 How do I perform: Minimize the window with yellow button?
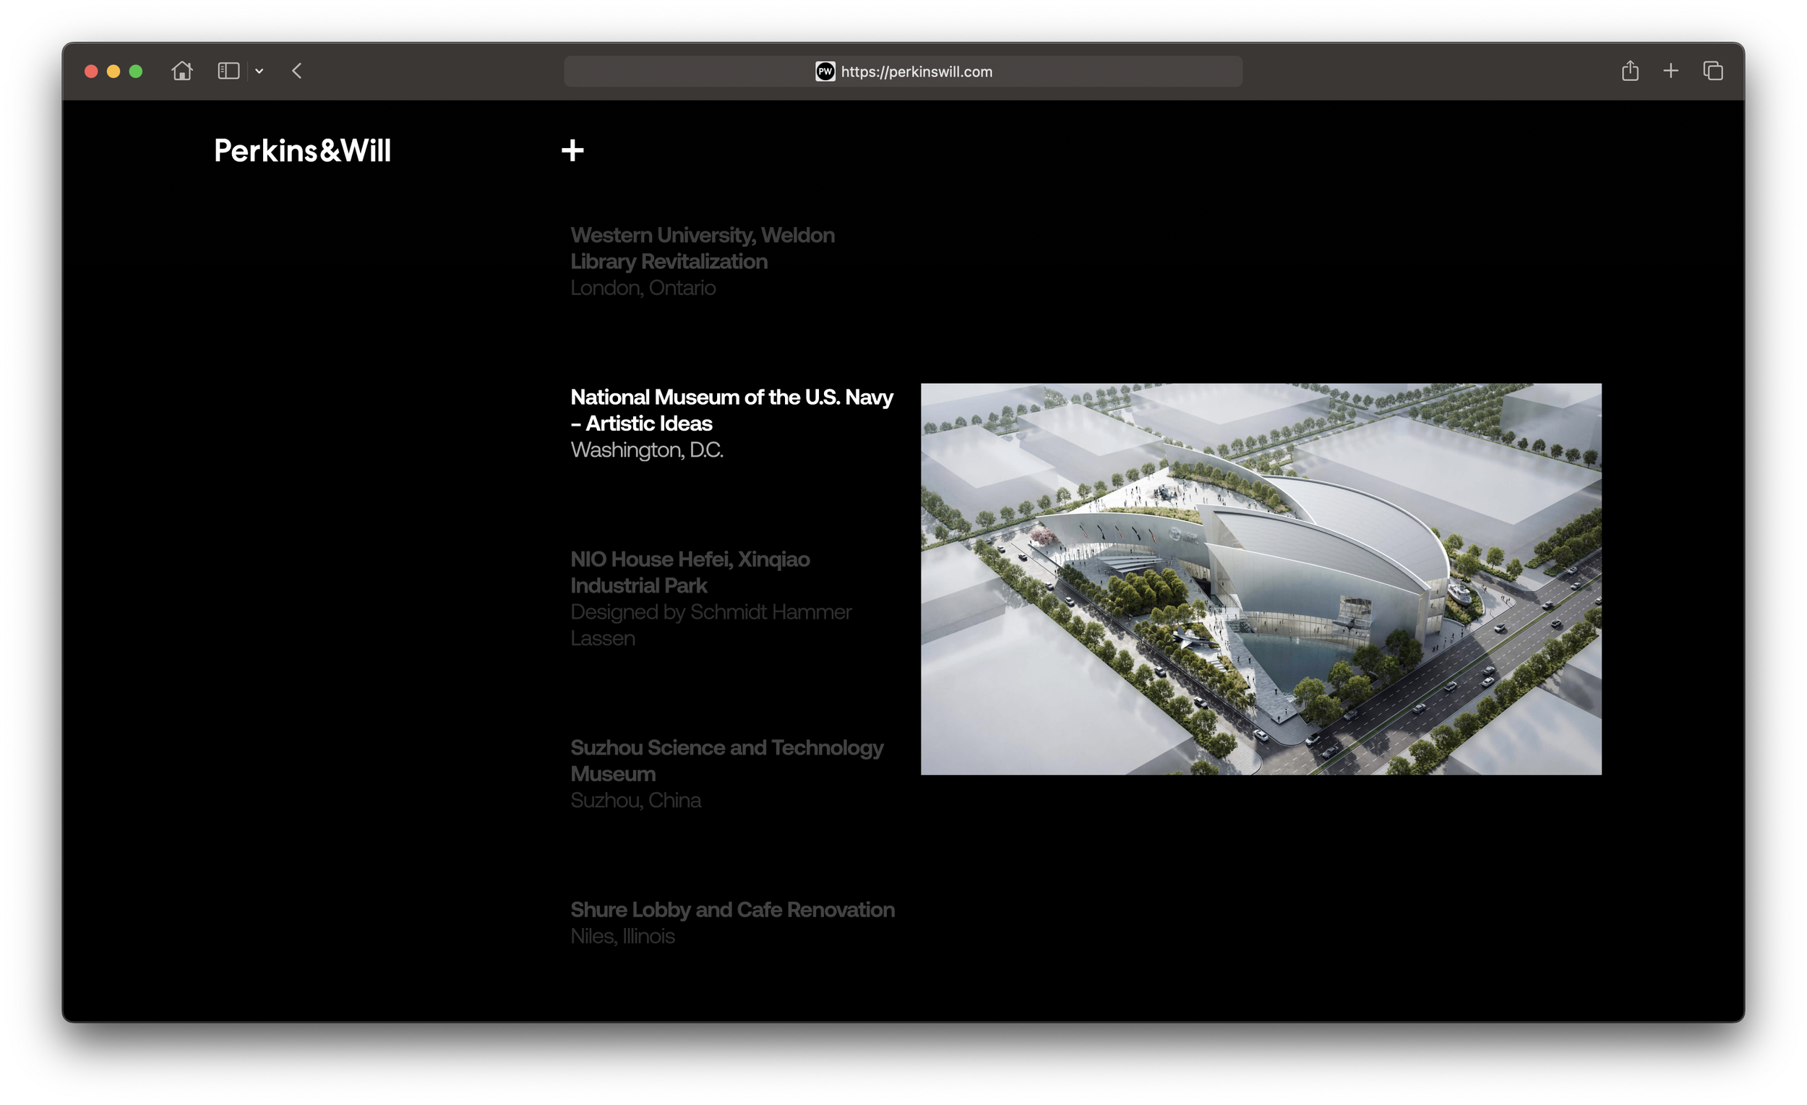(x=113, y=71)
